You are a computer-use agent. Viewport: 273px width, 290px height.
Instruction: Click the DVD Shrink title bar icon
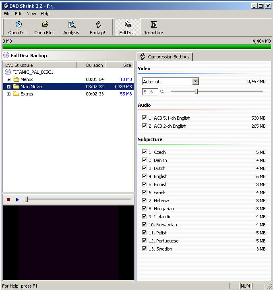pyautogui.click(x=6, y=6)
